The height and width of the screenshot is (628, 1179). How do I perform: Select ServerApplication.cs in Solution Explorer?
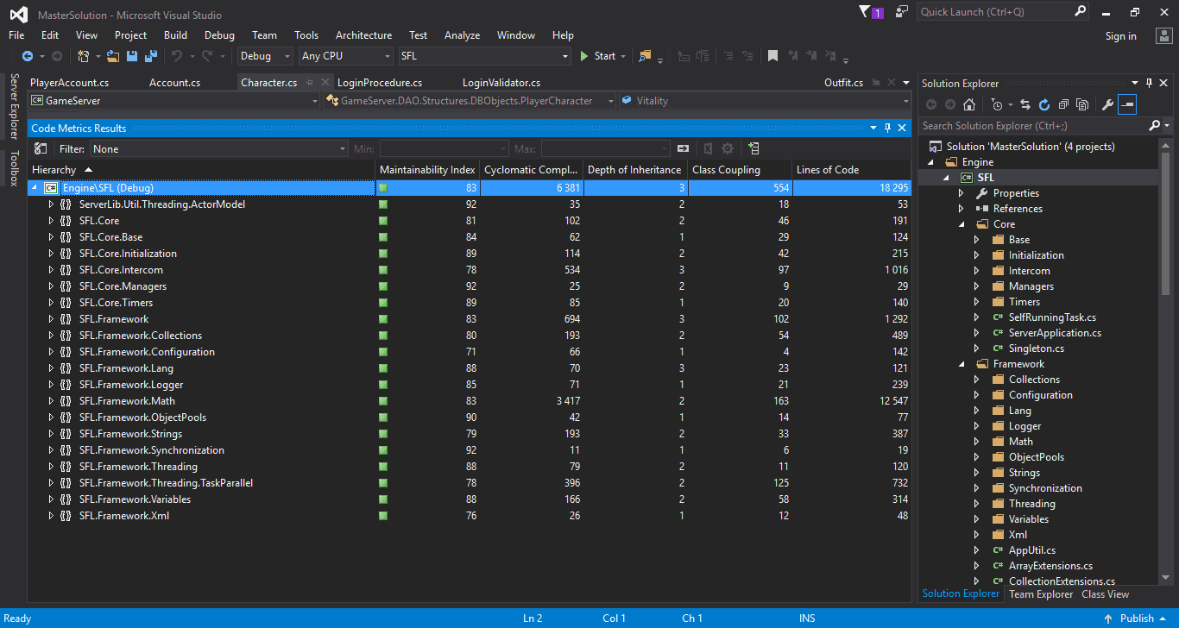pyautogui.click(x=1054, y=333)
